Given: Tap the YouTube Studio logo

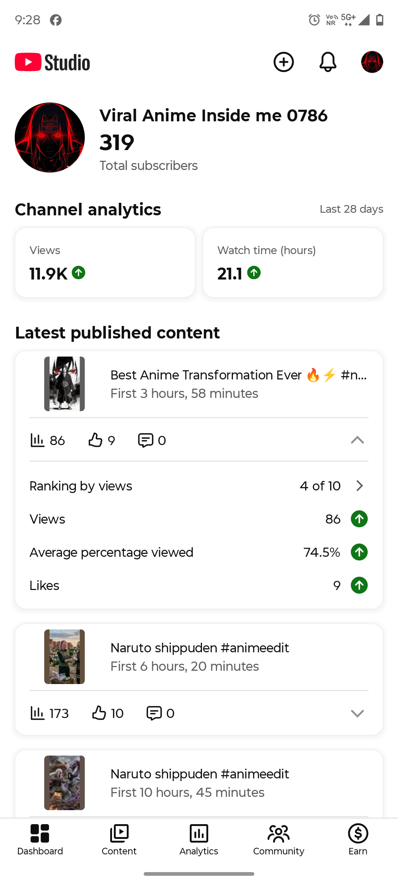Looking at the screenshot, I should [52, 62].
